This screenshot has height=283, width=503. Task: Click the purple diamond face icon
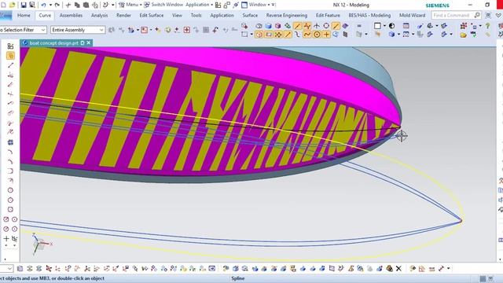[345, 26]
